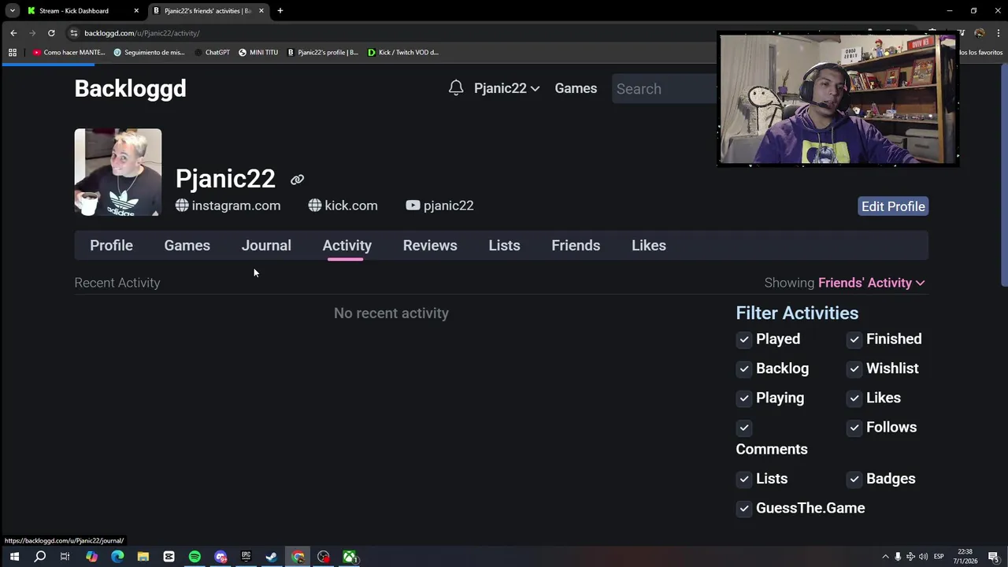The height and width of the screenshot is (567, 1008).
Task: Open Spotify from the taskbar
Action: coord(195,557)
